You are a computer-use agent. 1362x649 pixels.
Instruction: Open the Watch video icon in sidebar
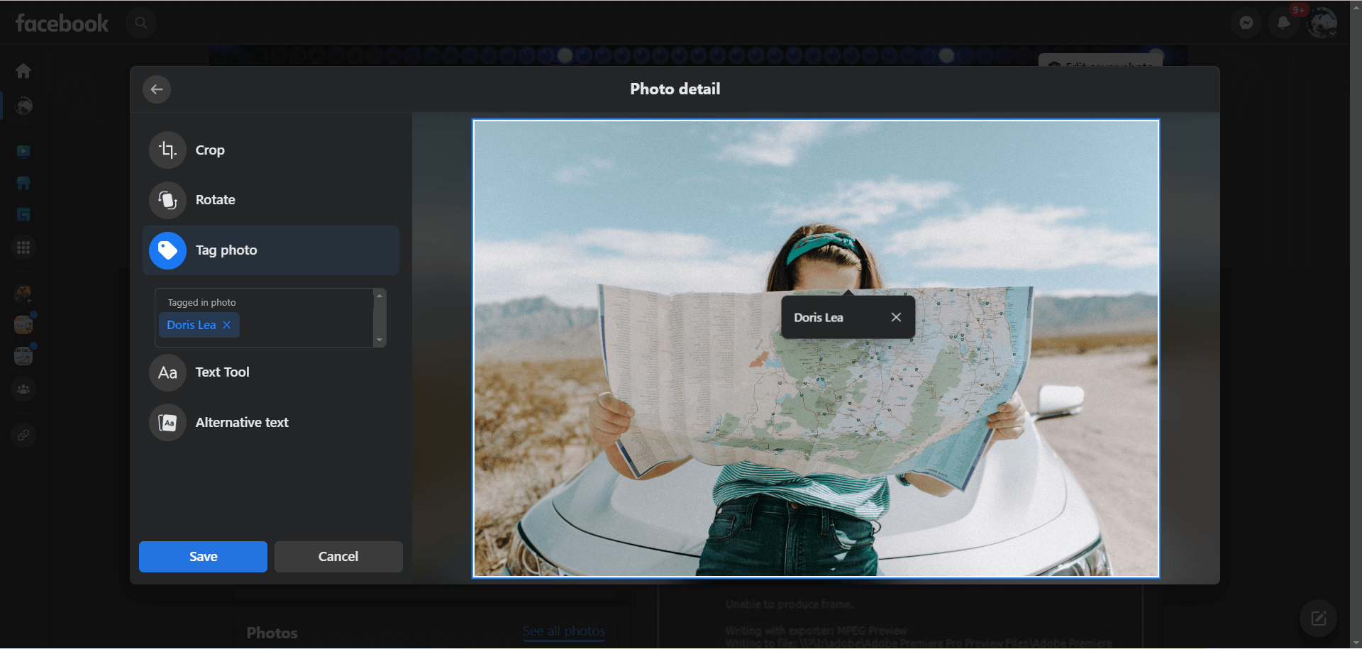(23, 151)
